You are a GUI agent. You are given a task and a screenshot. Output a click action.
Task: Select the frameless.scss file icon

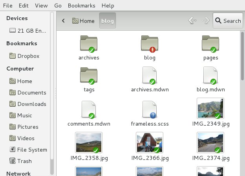coord(150,109)
